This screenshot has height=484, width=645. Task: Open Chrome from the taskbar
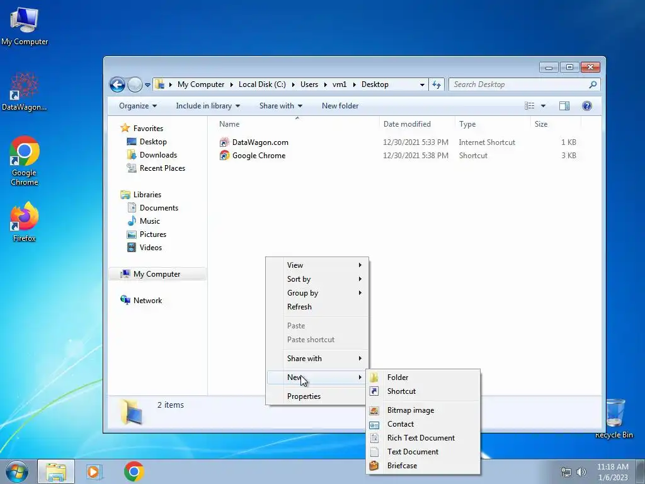click(134, 471)
